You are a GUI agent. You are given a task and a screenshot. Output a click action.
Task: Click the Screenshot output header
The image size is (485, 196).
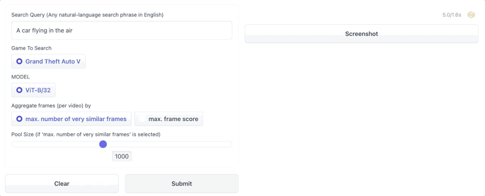[362, 34]
